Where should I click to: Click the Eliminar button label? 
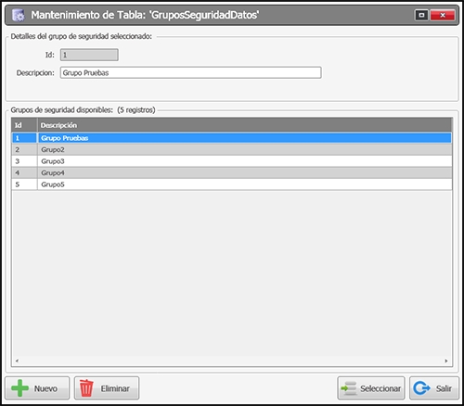[115, 388]
